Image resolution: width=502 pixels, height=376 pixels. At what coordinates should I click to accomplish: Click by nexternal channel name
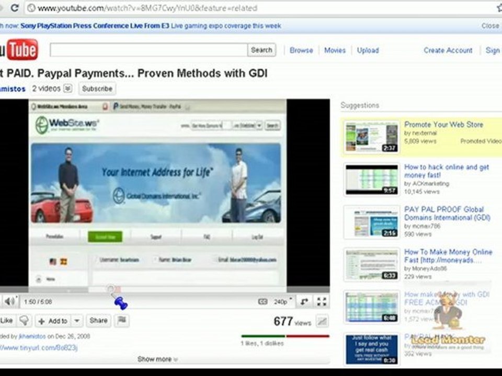click(420, 133)
